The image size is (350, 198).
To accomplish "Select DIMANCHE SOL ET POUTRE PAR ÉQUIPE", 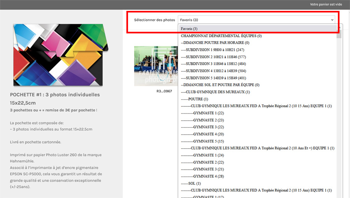I will [220, 85].
